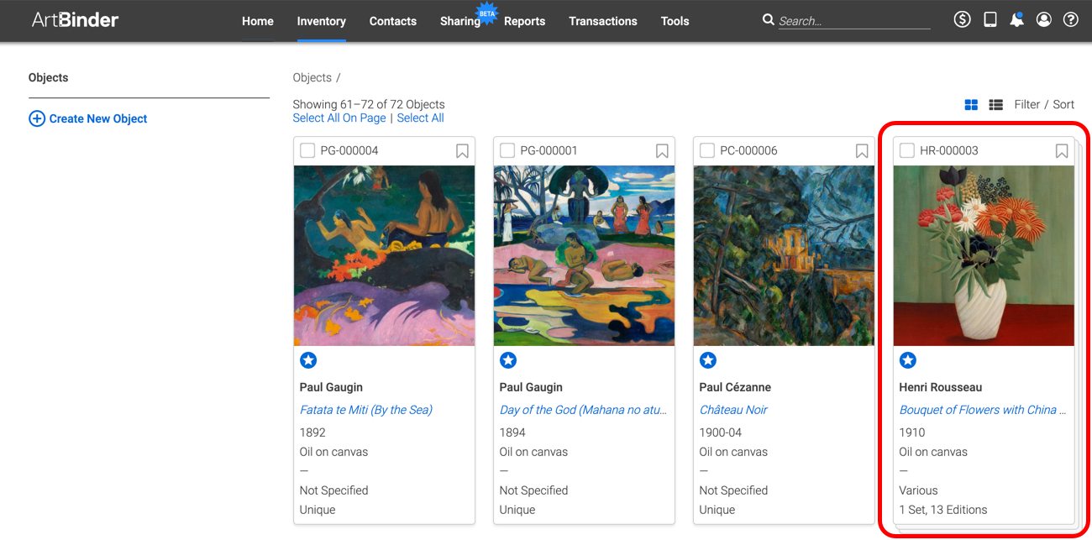Go to the Transactions tab
Image resolution: width=1092 pixels, height=540 pixels.
[603, 21]
